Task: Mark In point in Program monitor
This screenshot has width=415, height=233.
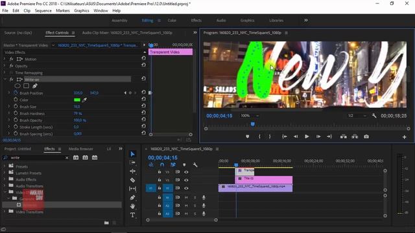Action: coord(259,137)
